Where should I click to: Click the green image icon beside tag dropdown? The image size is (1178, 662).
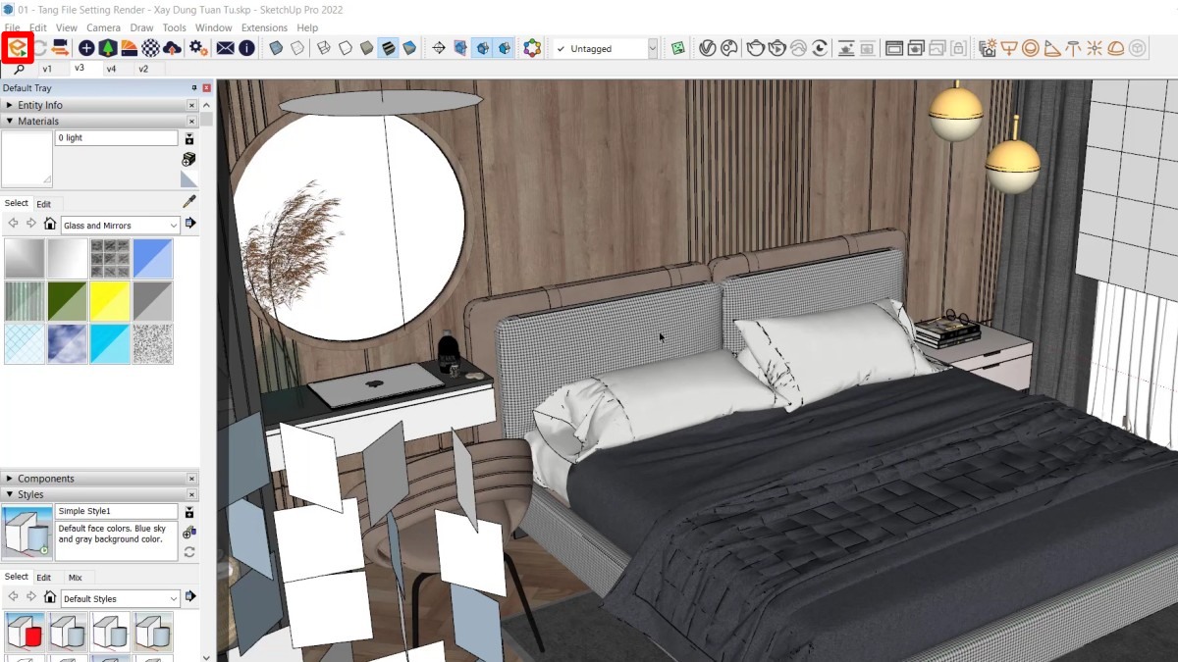[677, 48]
